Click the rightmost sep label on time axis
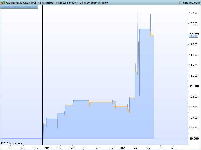The image size is (201, 150). (x=173, y=148)
